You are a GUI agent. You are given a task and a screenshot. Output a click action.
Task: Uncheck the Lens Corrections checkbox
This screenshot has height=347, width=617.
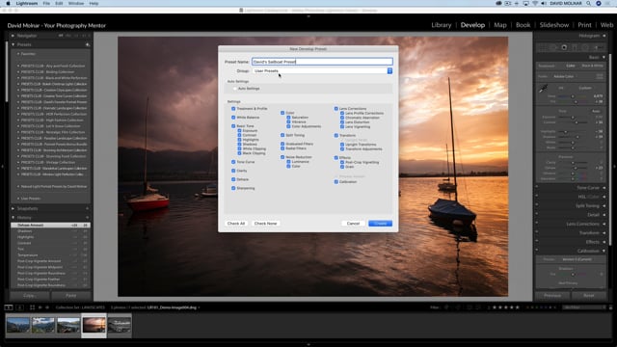pos(336,109)
